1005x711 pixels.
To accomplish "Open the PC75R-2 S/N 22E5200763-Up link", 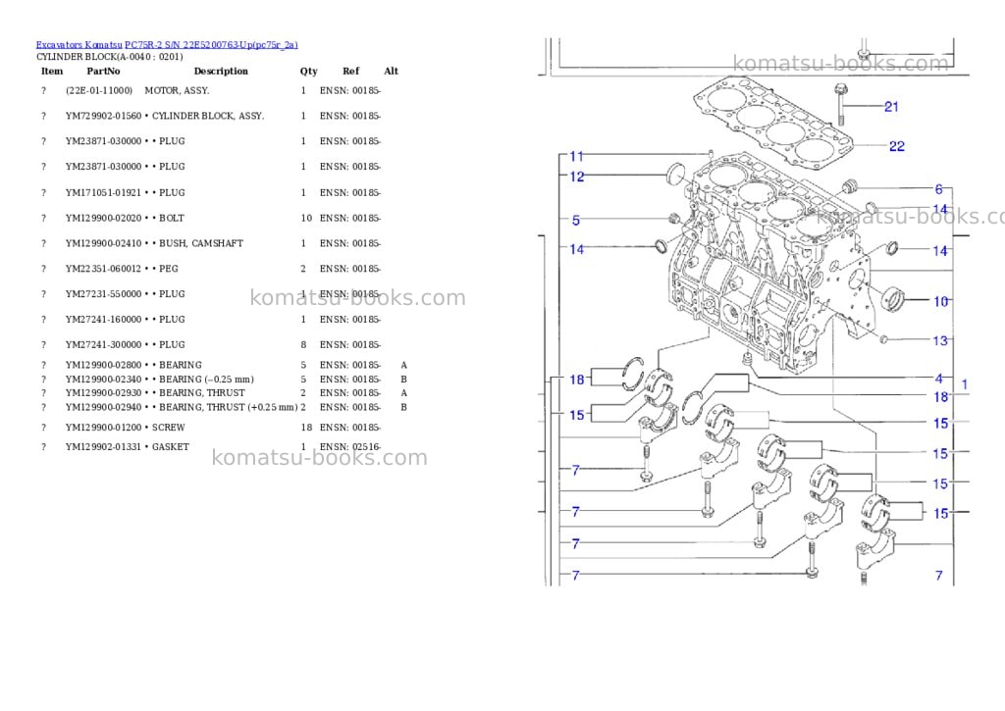I will (211, 45).
